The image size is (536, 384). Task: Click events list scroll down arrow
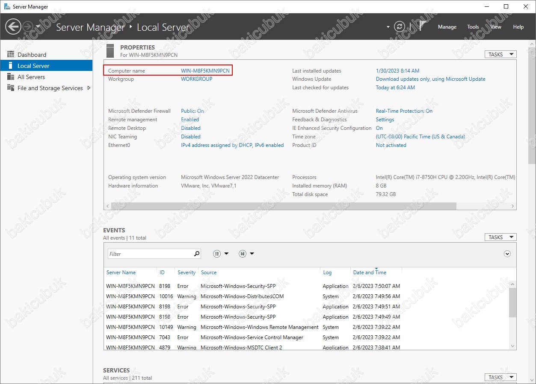[512, 346]
